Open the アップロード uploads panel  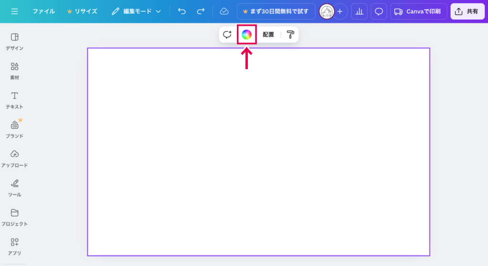pos(14,159)
